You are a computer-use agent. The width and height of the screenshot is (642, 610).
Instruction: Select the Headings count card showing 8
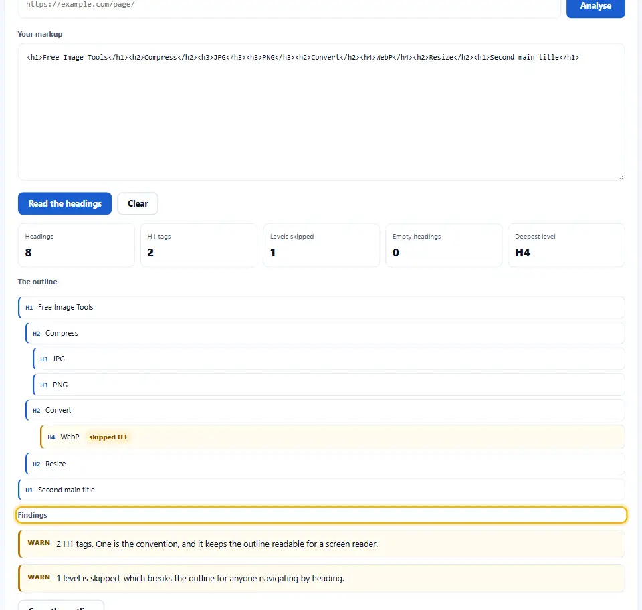point(76,245)
